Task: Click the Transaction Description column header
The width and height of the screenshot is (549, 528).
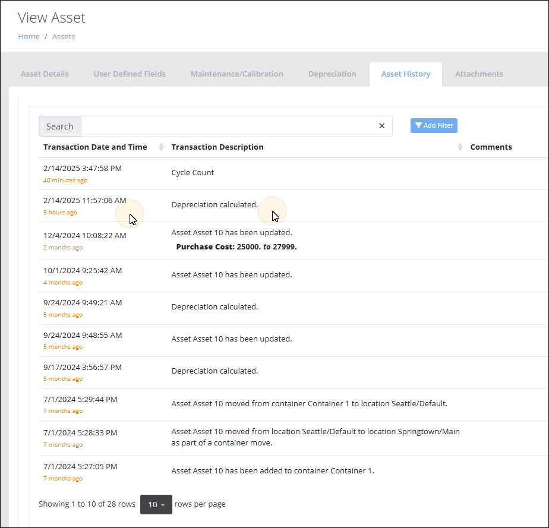Action: (x=217, y=147)
